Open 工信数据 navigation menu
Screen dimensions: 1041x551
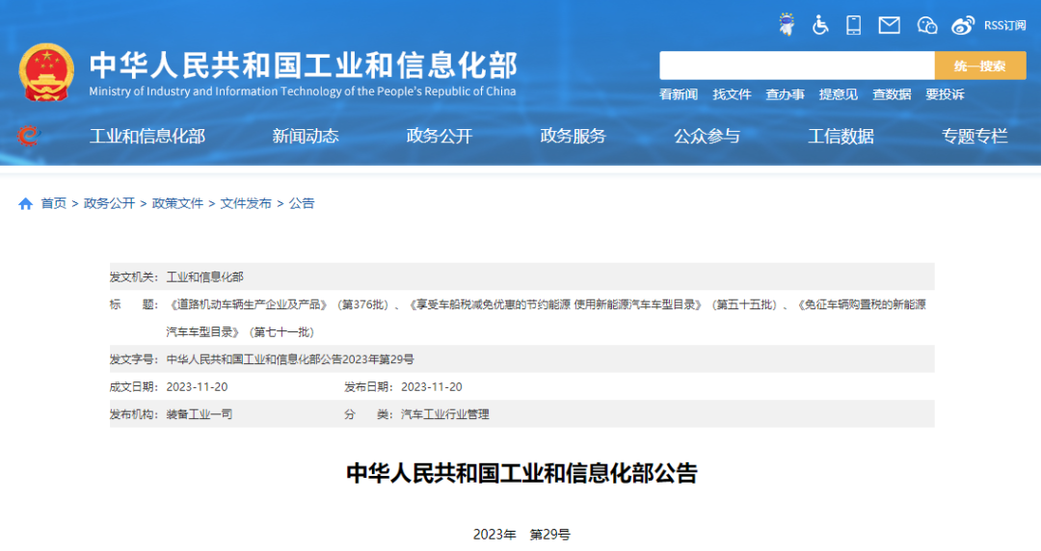point(841,136)
